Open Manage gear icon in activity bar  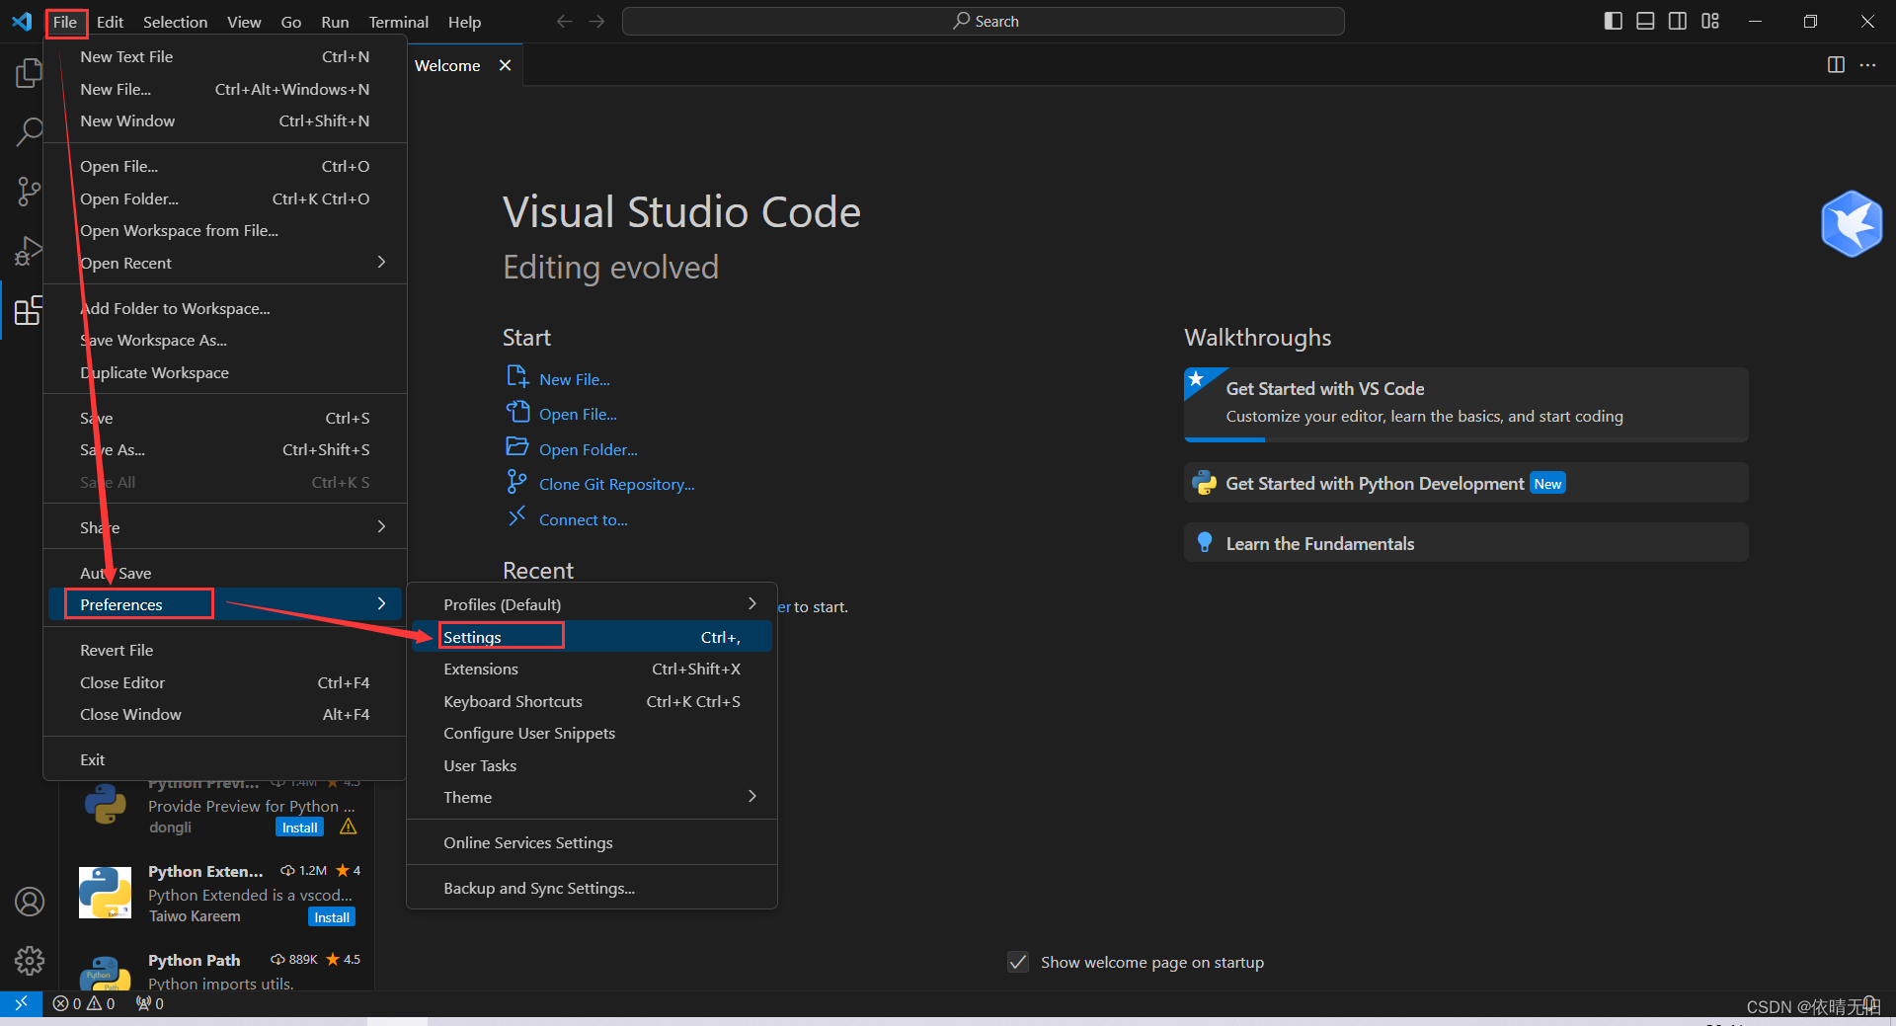[29, 961]
